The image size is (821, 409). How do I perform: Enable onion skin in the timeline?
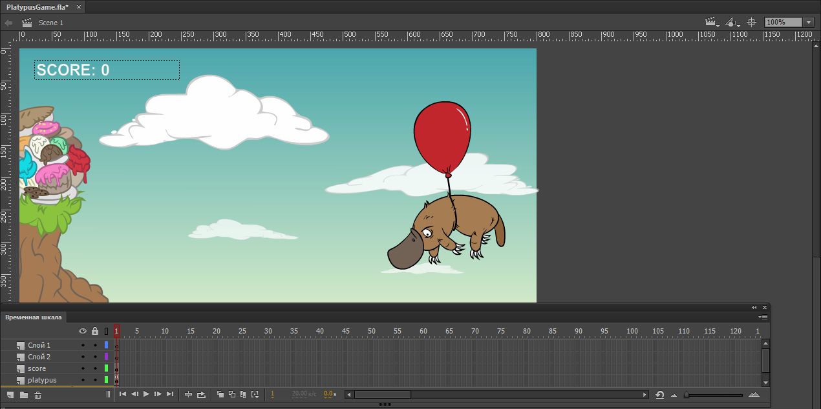coord(220,394)
